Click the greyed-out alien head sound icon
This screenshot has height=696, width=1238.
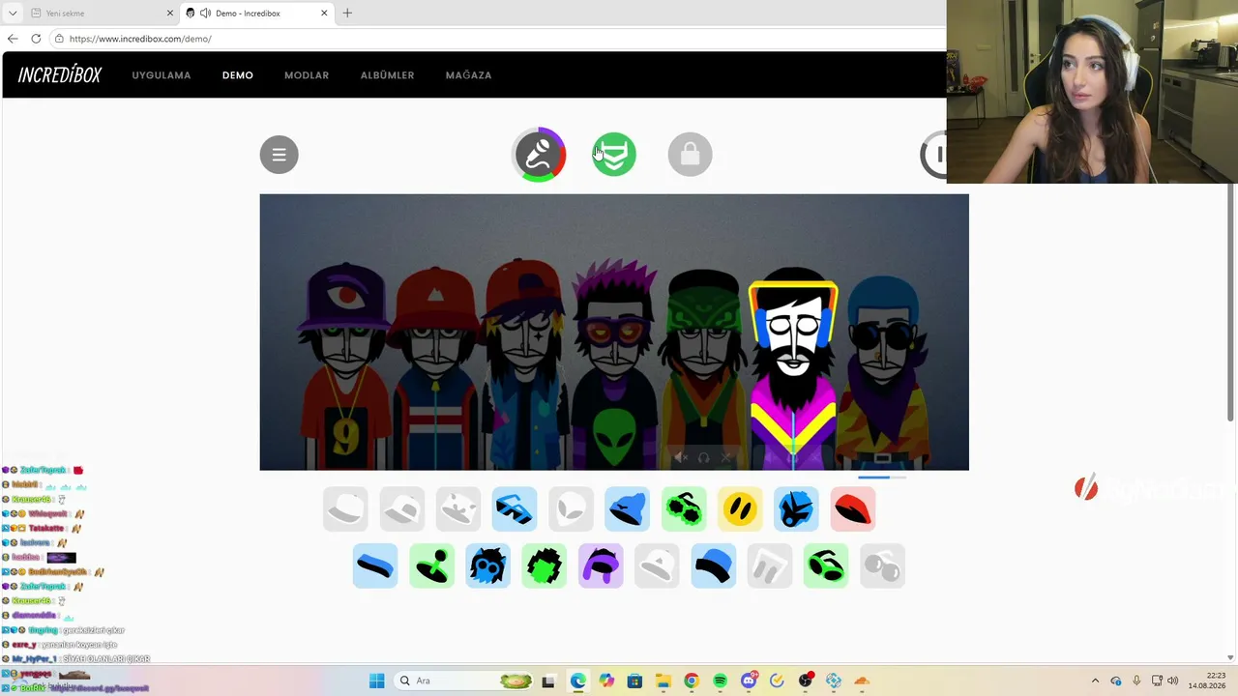pos(571,509)
